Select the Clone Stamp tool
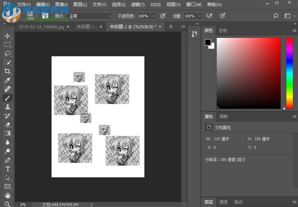 (x=8, y=107)
